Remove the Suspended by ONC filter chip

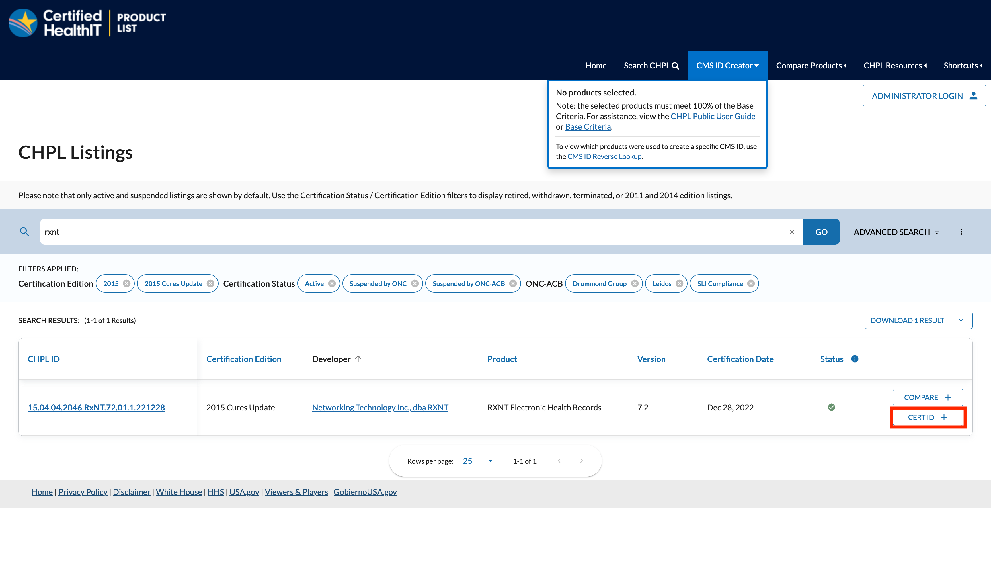pos(415,284)
